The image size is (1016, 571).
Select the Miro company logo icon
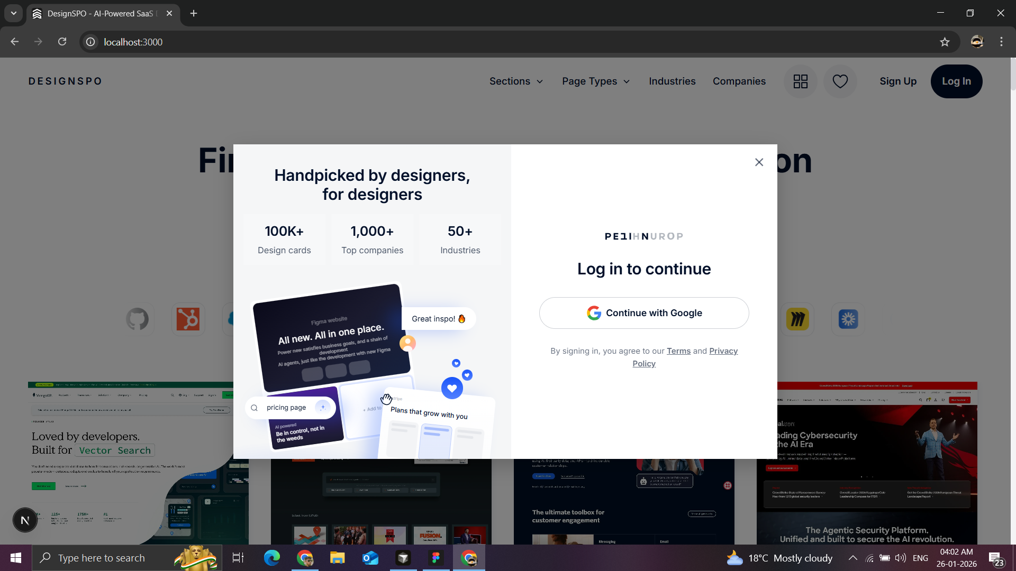click(x=797, y=319)
